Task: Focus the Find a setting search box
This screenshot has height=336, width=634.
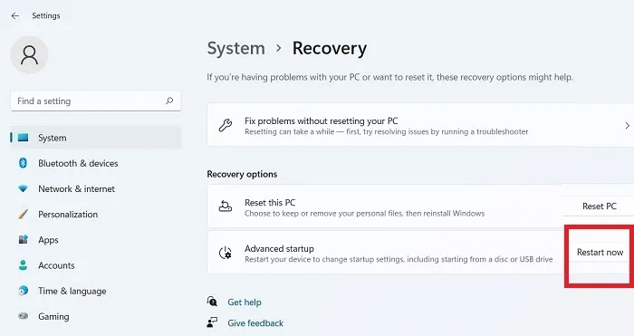Action: (x=96, y=101)
